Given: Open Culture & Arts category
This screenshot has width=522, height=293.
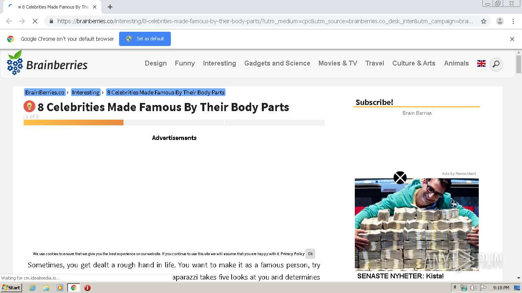Looking at the screenshot, I should coord(414,63).
